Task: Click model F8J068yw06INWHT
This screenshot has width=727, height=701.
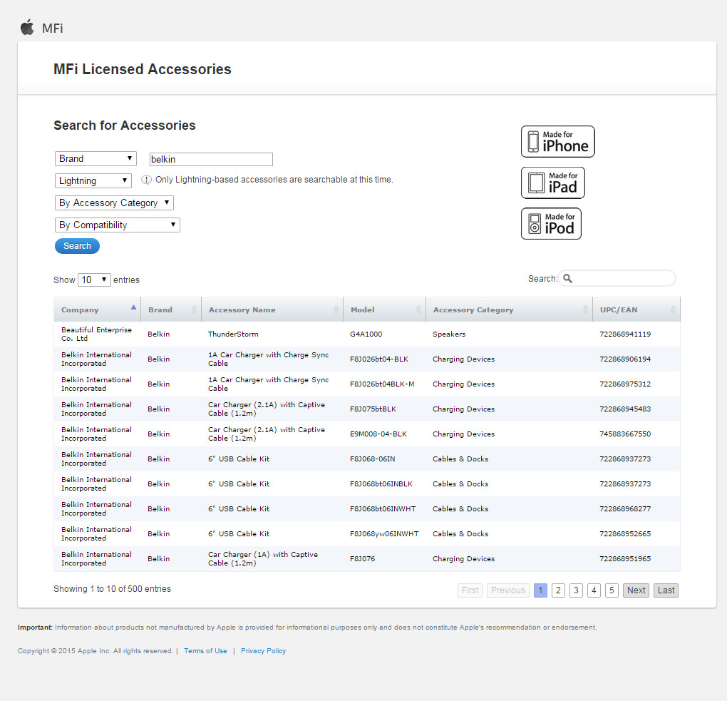Action: point(384,534)
